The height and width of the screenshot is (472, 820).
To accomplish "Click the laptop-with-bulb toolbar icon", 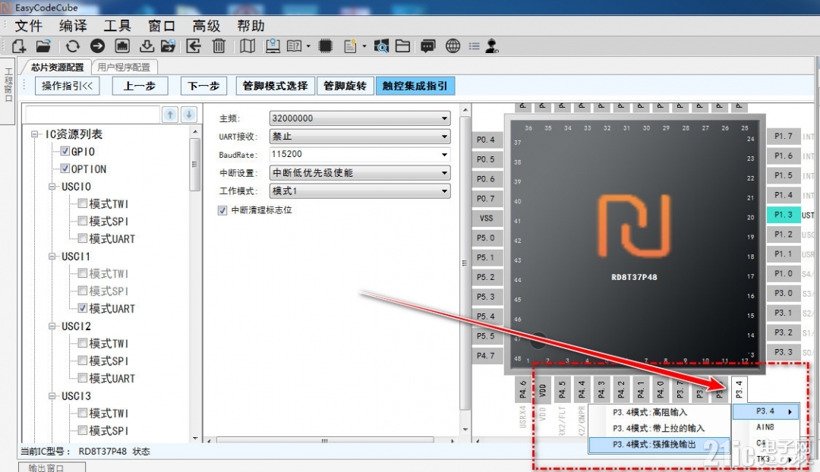I will pos(273,46).
